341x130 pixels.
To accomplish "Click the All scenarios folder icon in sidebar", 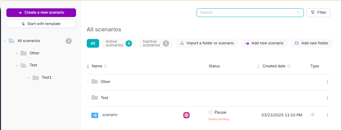I will pos(11,41).
